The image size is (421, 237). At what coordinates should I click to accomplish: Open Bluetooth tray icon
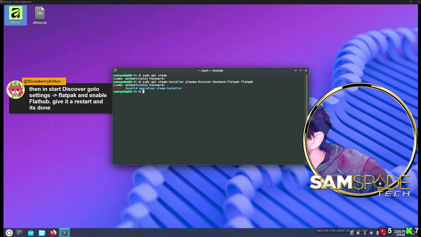[x=365, y=233]
